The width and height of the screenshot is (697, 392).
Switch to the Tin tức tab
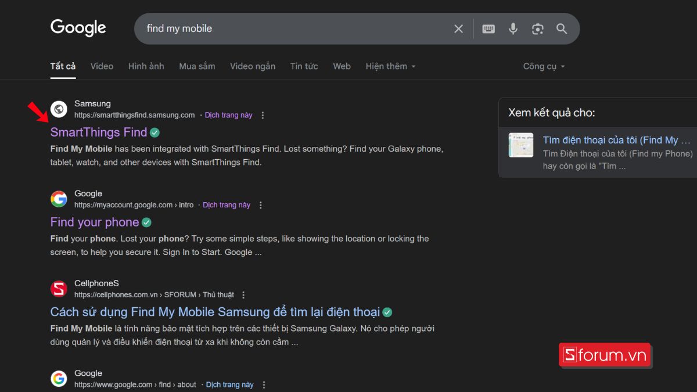click(304, 66)
